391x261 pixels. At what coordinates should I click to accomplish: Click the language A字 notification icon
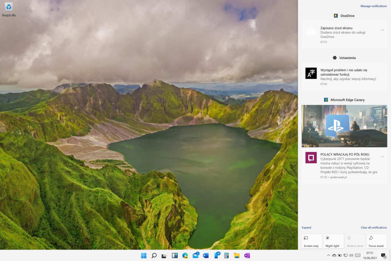[x=311, y=73]
